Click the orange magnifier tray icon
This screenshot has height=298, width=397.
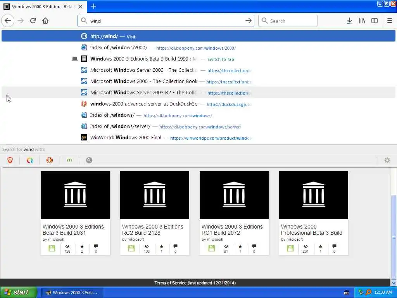click(x=368, y=293)
